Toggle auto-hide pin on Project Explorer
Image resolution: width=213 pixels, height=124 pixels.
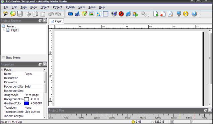coord(40,20)
